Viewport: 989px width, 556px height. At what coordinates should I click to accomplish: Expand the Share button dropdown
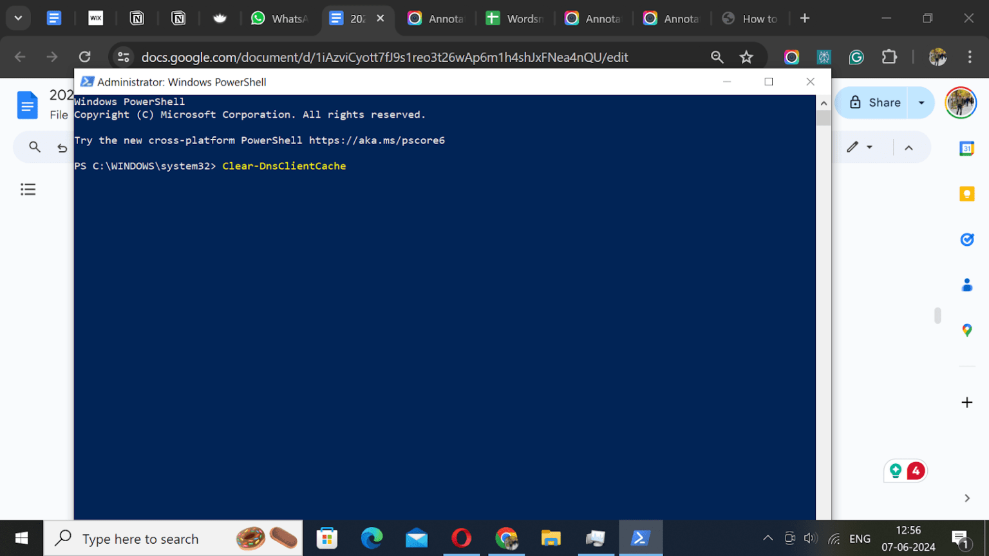click(921, 102)
